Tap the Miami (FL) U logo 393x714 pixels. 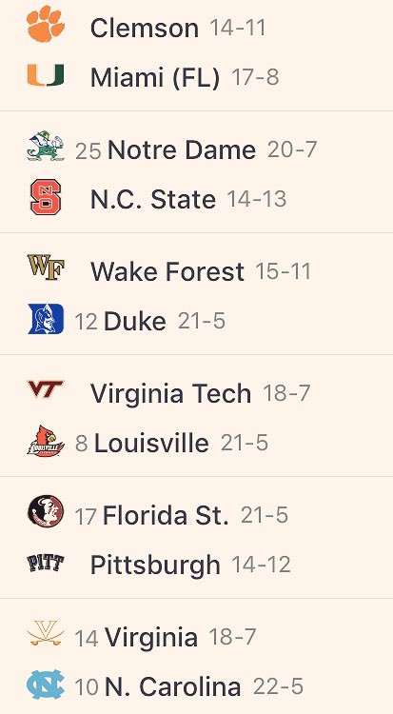tap(46, 75)
